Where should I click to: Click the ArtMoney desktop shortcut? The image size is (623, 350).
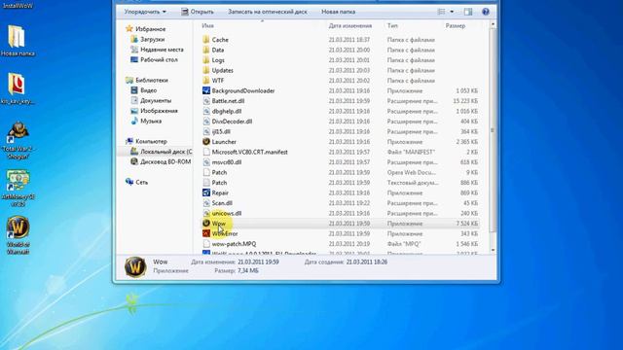tap(18, 188)
